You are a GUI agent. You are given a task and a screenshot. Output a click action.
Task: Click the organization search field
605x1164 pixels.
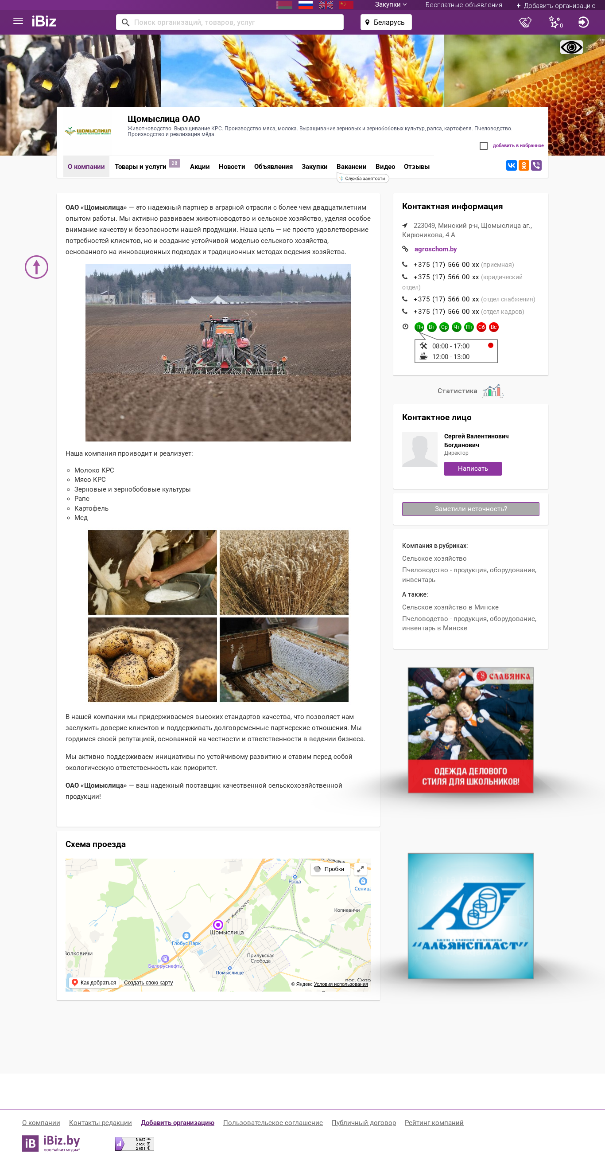coord(230,22)
